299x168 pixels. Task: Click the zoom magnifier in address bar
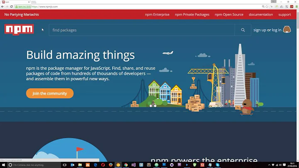click(263, 7)
